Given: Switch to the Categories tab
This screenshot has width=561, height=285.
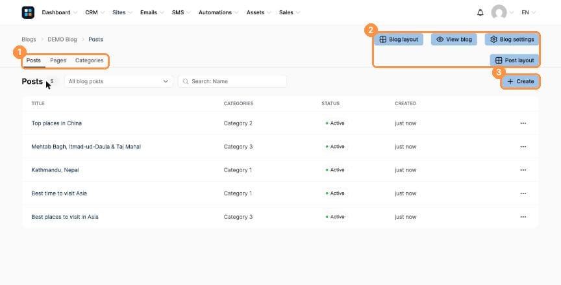Looking at the screenshot, I should pos(89,60).
